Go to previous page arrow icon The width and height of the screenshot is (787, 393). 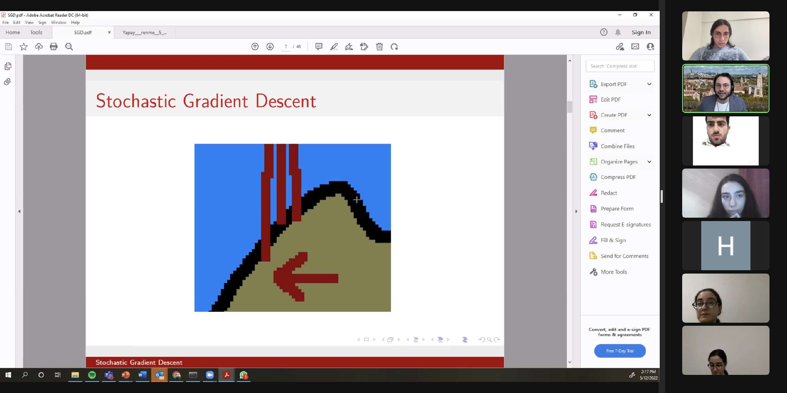(255, 47)
